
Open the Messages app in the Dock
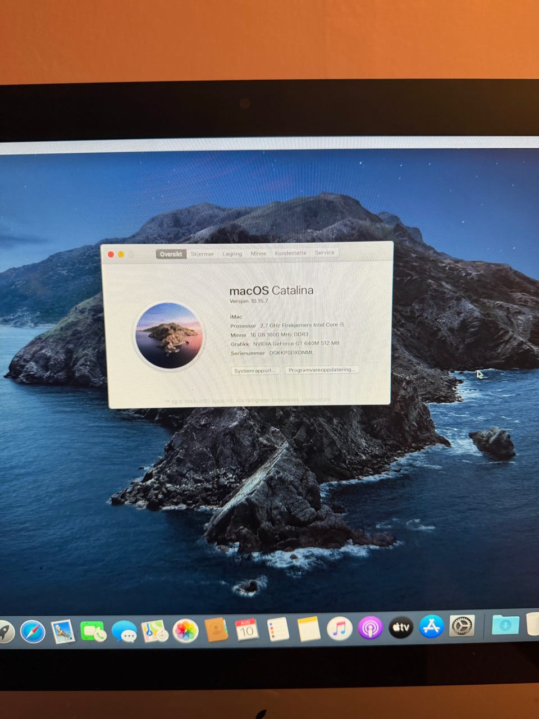(124, 631)
